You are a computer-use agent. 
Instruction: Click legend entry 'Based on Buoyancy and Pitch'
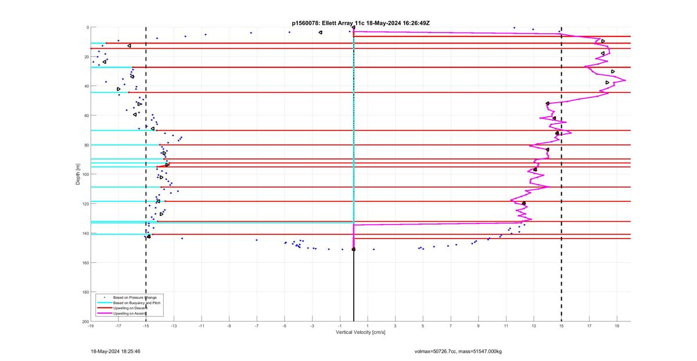click(x=137, y=302)
